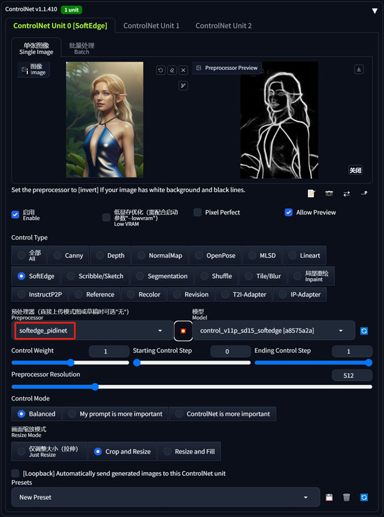
Task: Enable the Pixel Perfect checkbox
Action: [198, 212]
